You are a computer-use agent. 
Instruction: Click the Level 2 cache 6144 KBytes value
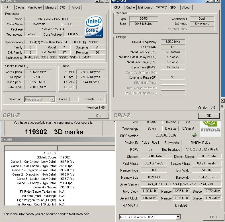tap(90, 82)
